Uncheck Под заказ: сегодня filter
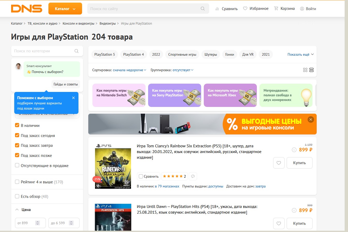The width and height of the screenshot is (348, 232). click(17, 135)
